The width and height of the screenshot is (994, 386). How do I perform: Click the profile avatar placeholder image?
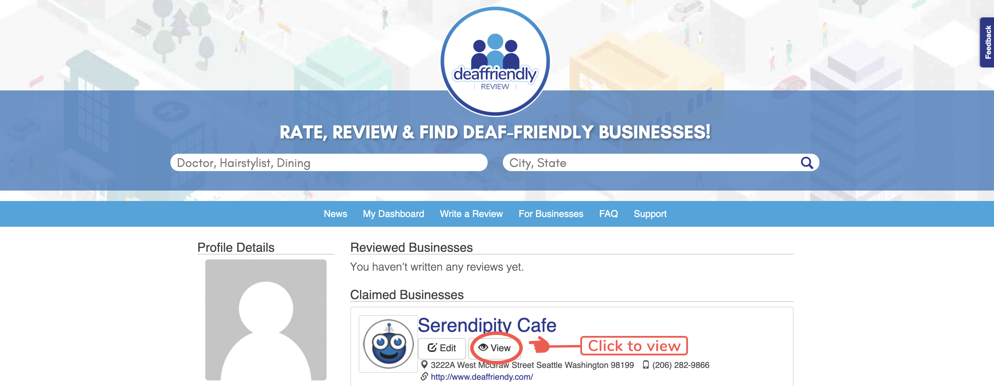pyautogui.click(x=266, y=320)
